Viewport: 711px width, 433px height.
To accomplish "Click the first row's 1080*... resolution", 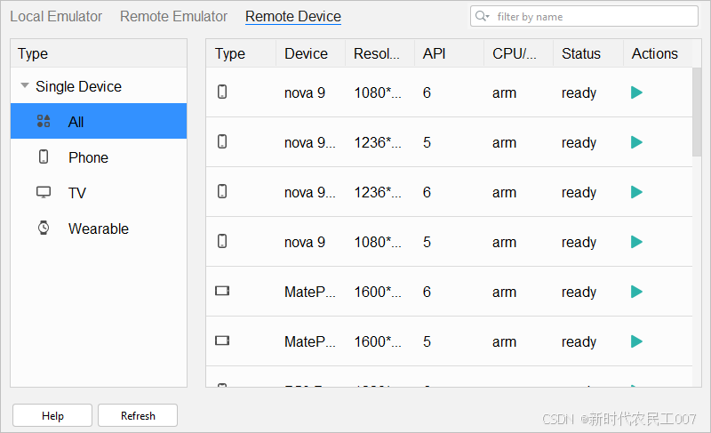I will [x=377, y=92].
